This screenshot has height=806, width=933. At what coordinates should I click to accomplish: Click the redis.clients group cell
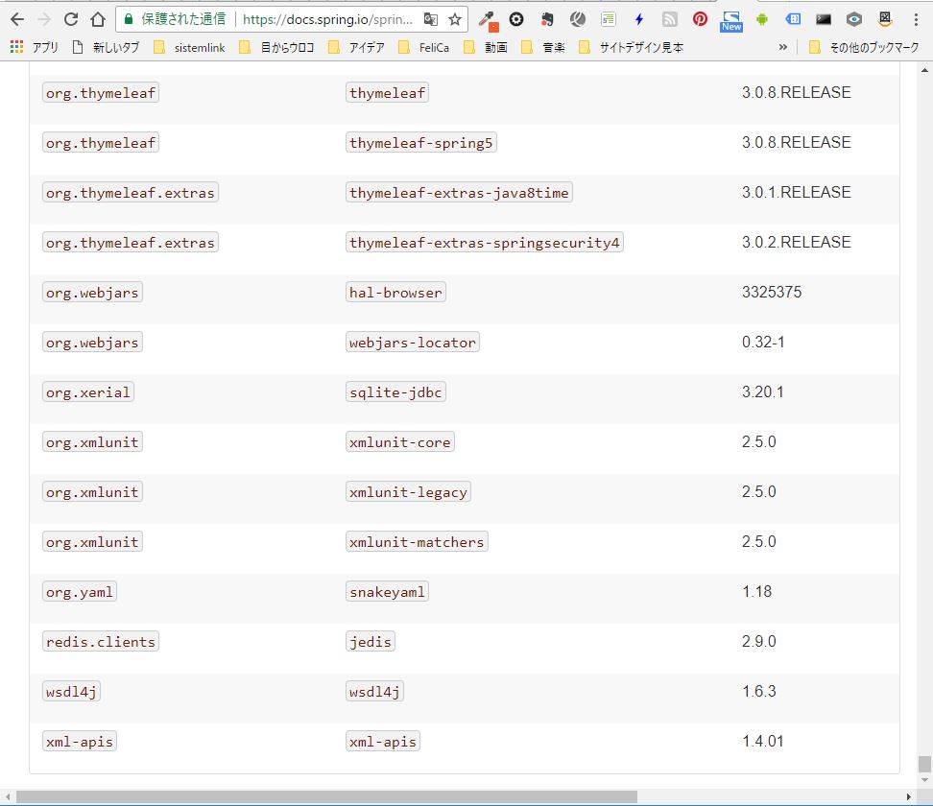pos(101,643)
